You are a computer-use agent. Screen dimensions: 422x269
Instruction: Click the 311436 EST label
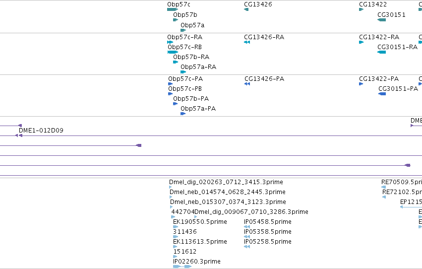pos(185,232)
